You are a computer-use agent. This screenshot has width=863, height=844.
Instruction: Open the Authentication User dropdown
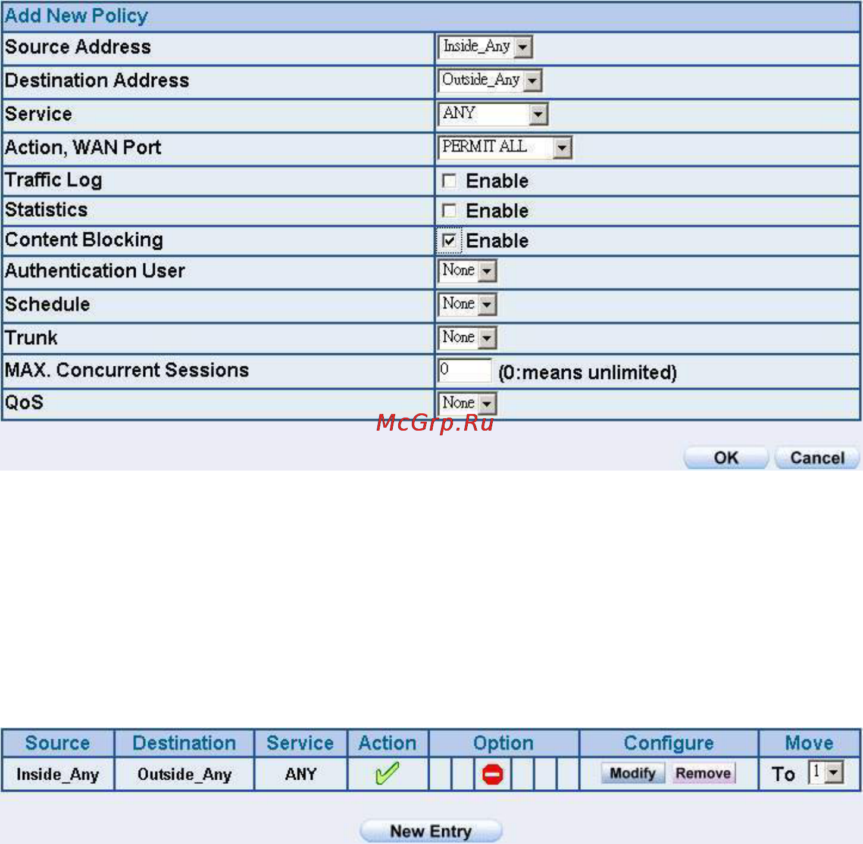[467, 270]
